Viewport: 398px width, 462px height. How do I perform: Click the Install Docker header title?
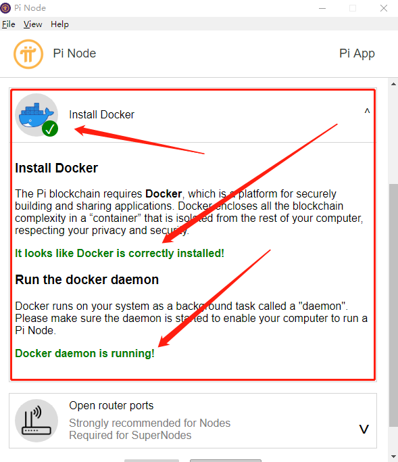tap(101, 114)
